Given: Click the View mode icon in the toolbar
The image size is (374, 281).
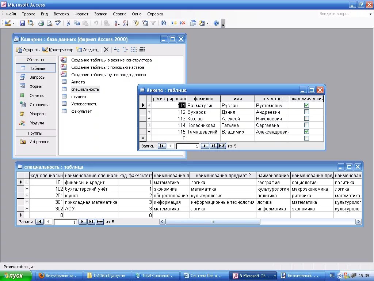Looking at the screenshot, I should (8, 23).
